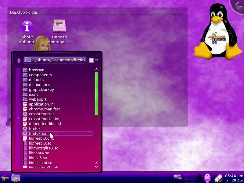The image size is (244, 183).
Task: Open the Hannah Montana application launcher menu
Action: pyautogui.click(x=5, y=178)
